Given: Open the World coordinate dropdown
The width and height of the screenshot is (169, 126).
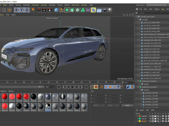Looking at the screenshot, I should pos(99,105).
